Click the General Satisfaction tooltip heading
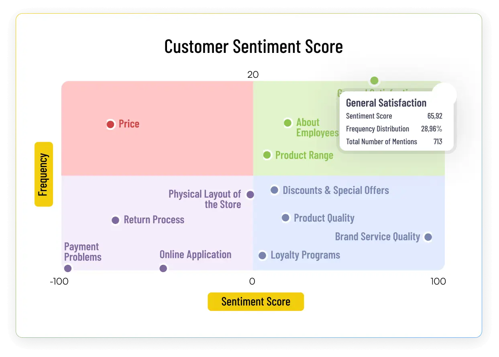 [x=386, y=103]
